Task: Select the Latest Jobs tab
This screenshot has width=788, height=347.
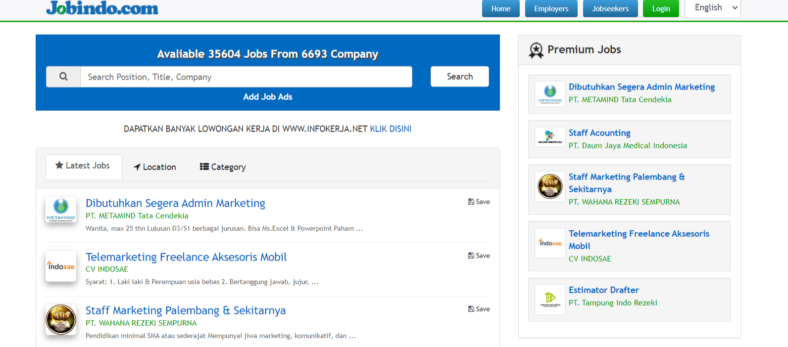Action: point(84,166)
